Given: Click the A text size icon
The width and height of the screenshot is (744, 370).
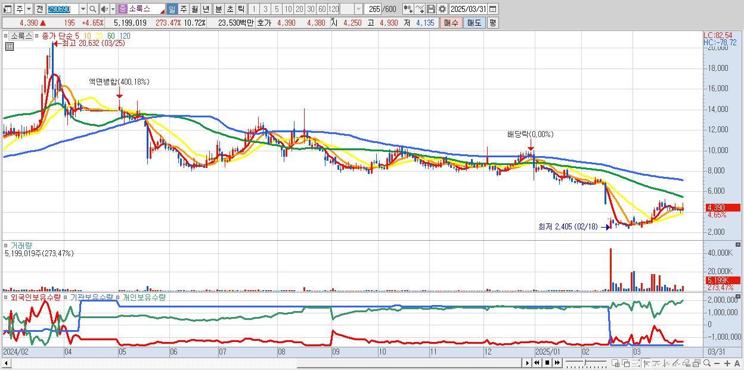Looking at the screenshot, I should (x=737, y=363).
